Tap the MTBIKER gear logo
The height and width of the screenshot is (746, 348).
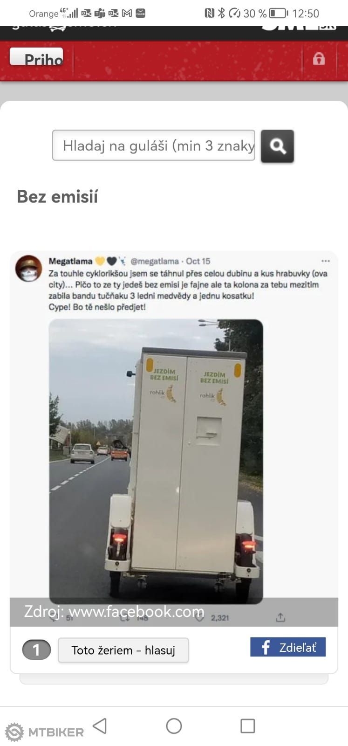click(14, 732)
